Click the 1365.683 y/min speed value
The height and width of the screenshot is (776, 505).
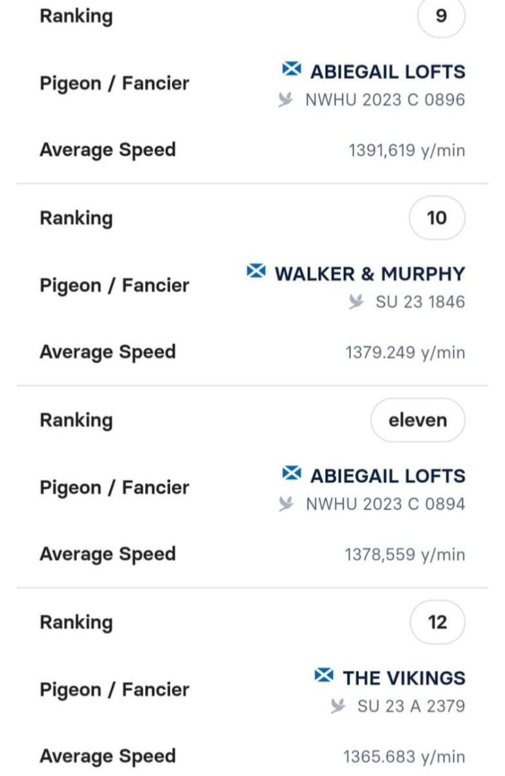404,757
